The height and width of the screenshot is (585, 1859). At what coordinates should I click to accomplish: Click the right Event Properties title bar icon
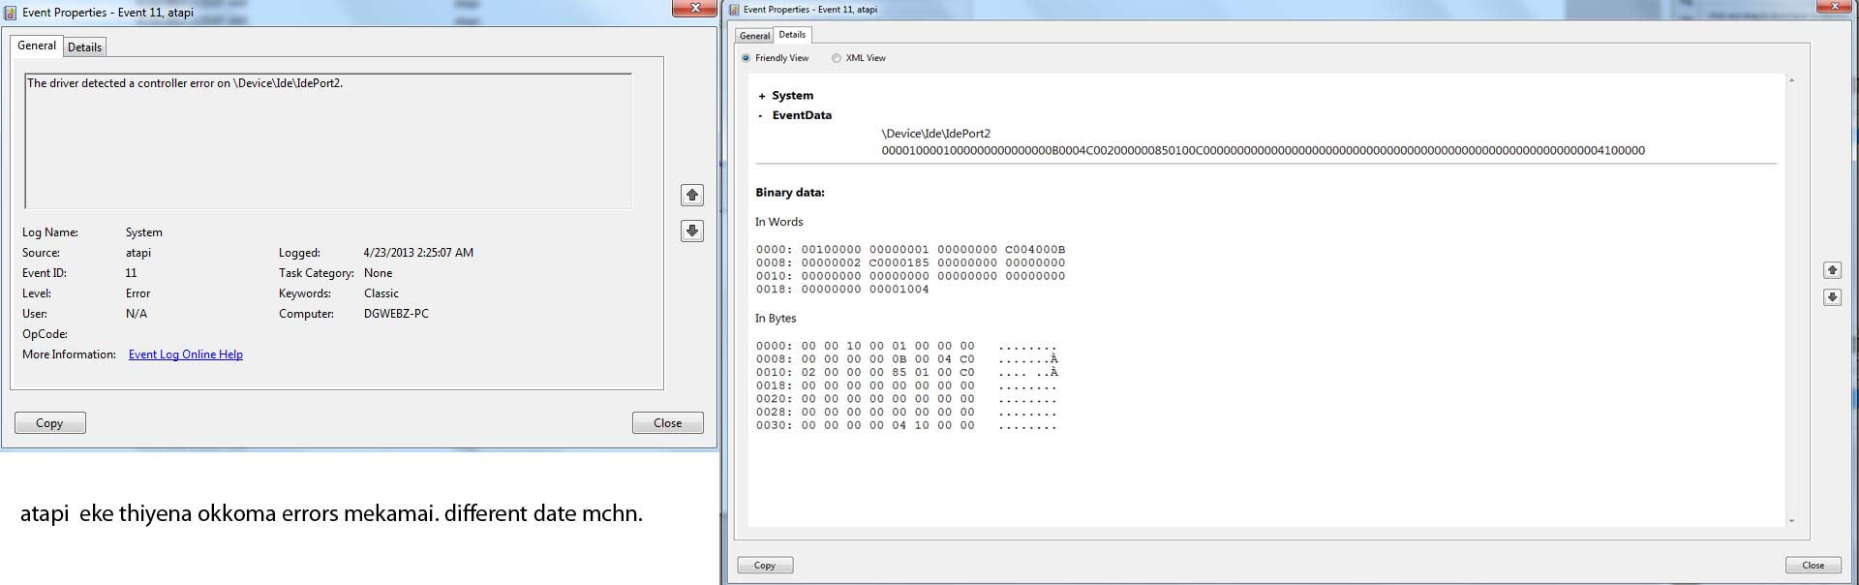[x=734, y=10]
